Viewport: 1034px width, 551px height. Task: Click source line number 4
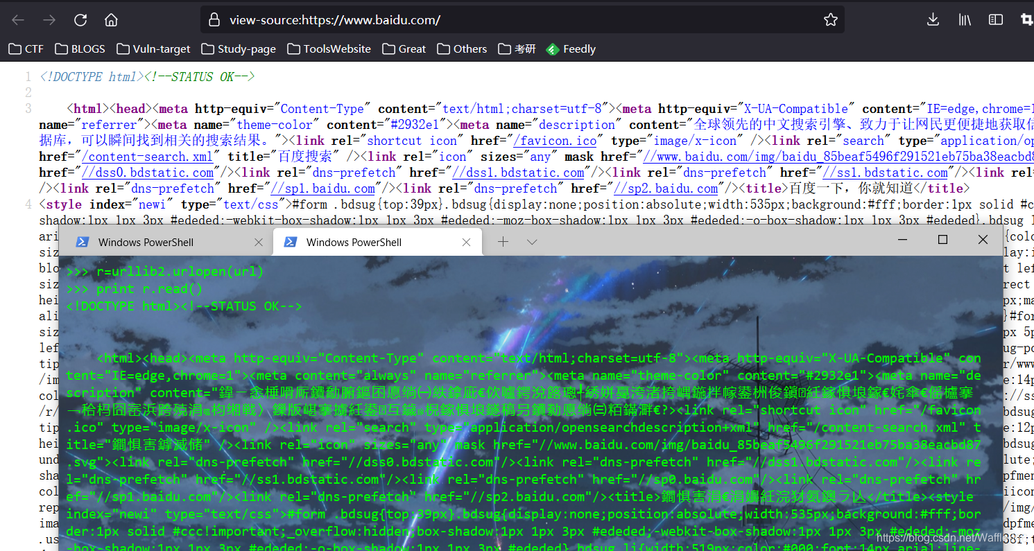[28, 204]
